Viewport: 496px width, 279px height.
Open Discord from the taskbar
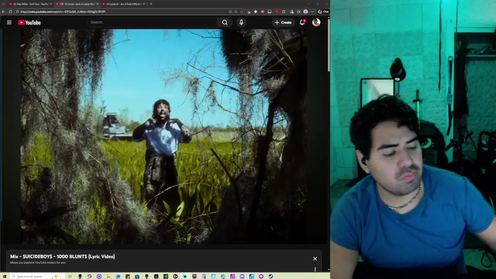click(242, 276)
